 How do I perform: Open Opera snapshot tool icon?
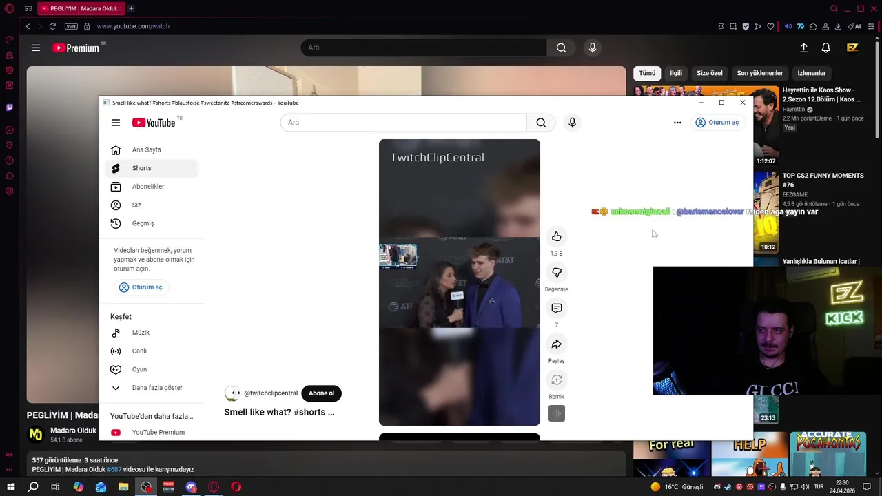click(733, 26)
